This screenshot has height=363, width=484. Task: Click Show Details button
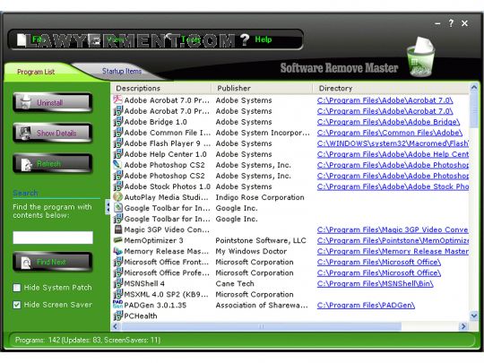(53, 133)
